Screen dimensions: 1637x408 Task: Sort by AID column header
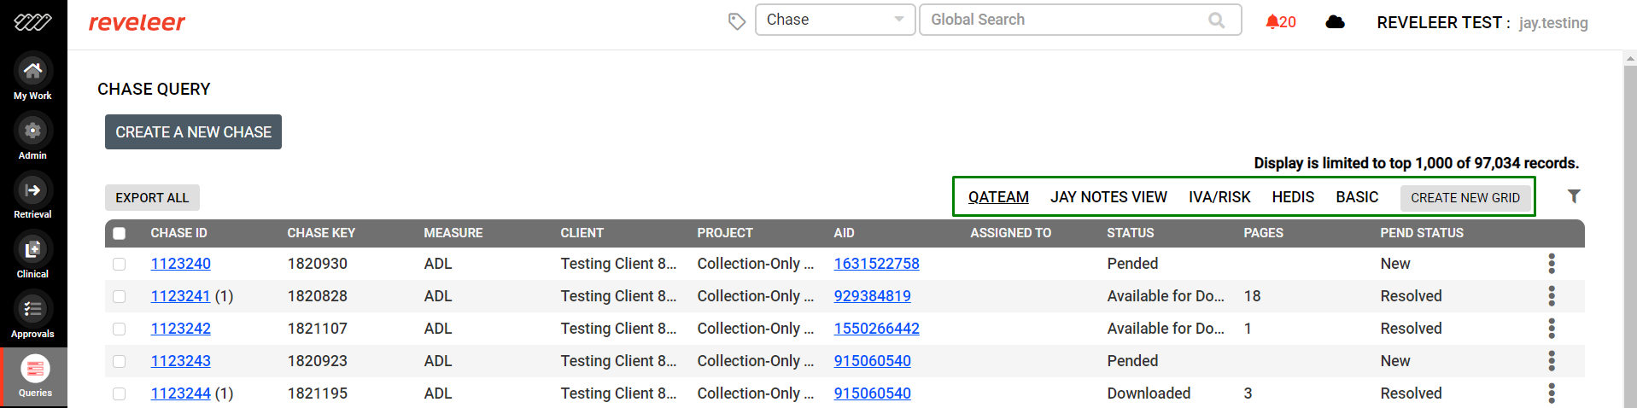click(x=845, y=233)
